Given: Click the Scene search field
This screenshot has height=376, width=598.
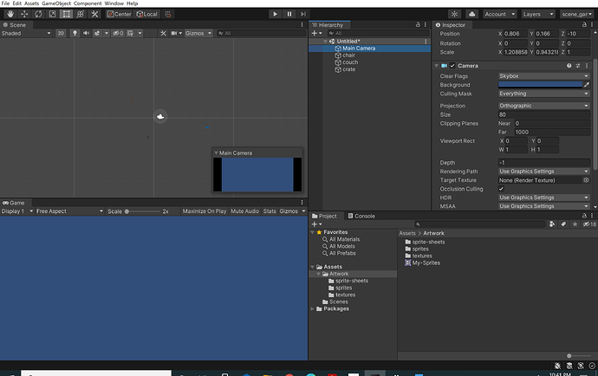Looking at the screenshot, I should [261, 33].
